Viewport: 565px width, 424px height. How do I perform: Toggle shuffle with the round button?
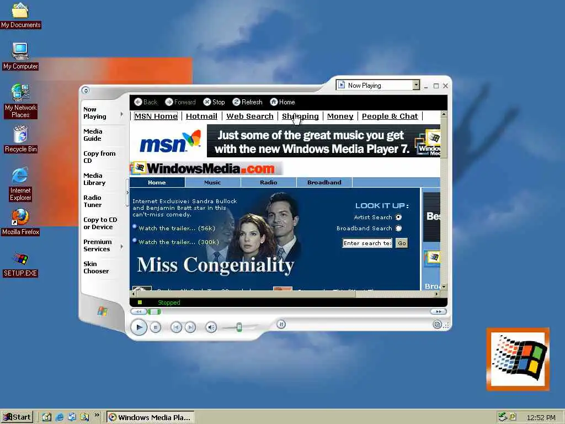coord(281,325)
